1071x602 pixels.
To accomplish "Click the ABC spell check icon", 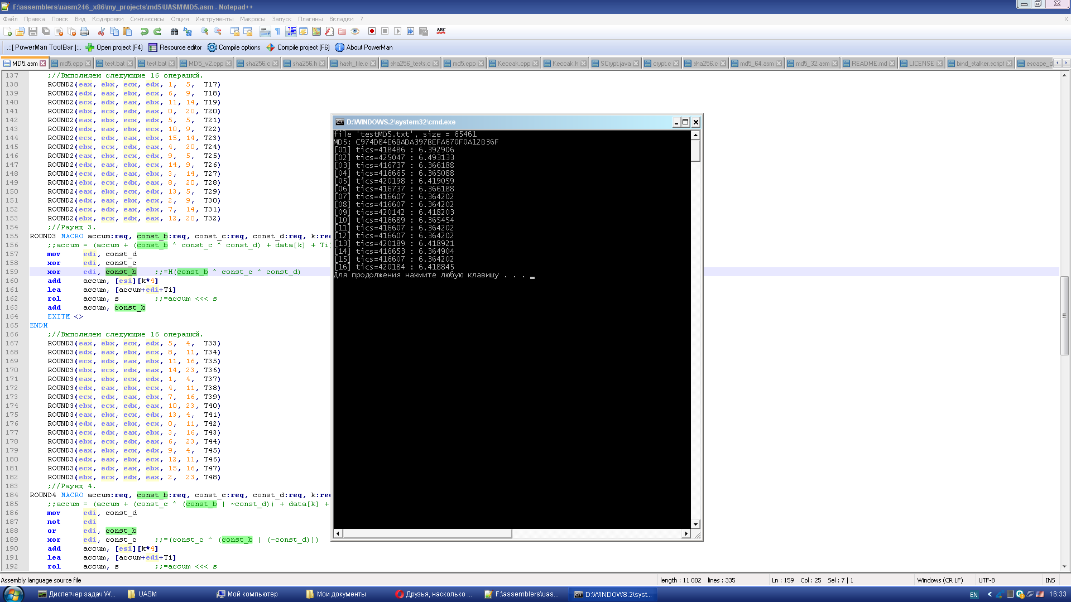I will tap(441, 31).
